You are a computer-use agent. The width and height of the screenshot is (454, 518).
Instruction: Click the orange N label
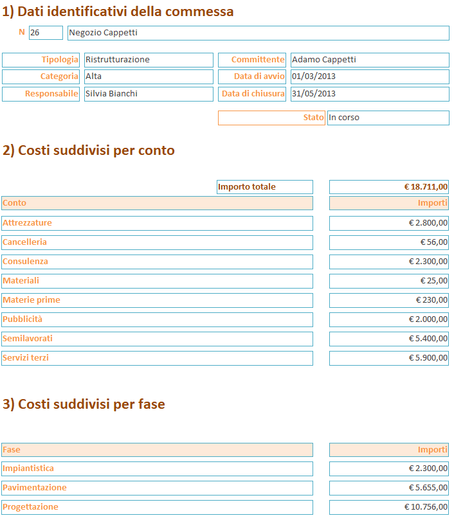[x=22, y=32]
